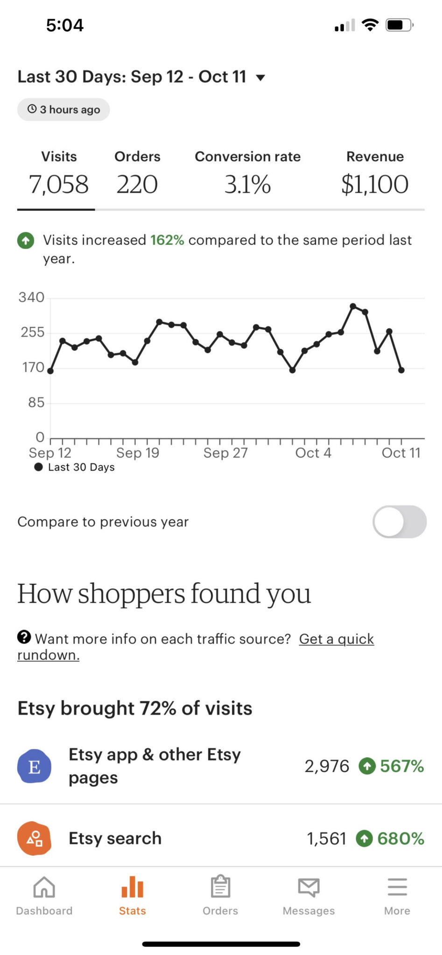Open the More hamburger menu icon

pos(397,887)
